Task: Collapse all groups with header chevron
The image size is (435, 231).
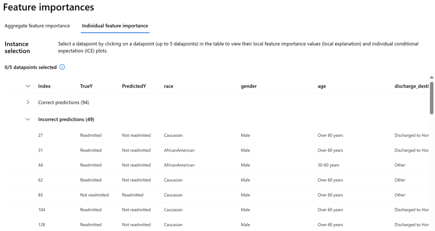Action: (28, 86)
